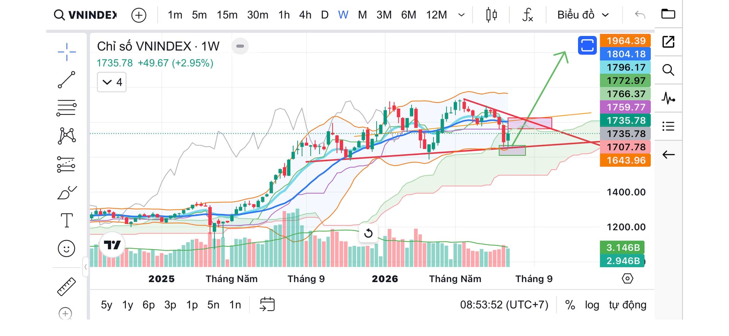Set range to 6p
The width and height of the screenshot is (729, 336).
[148, 305]
